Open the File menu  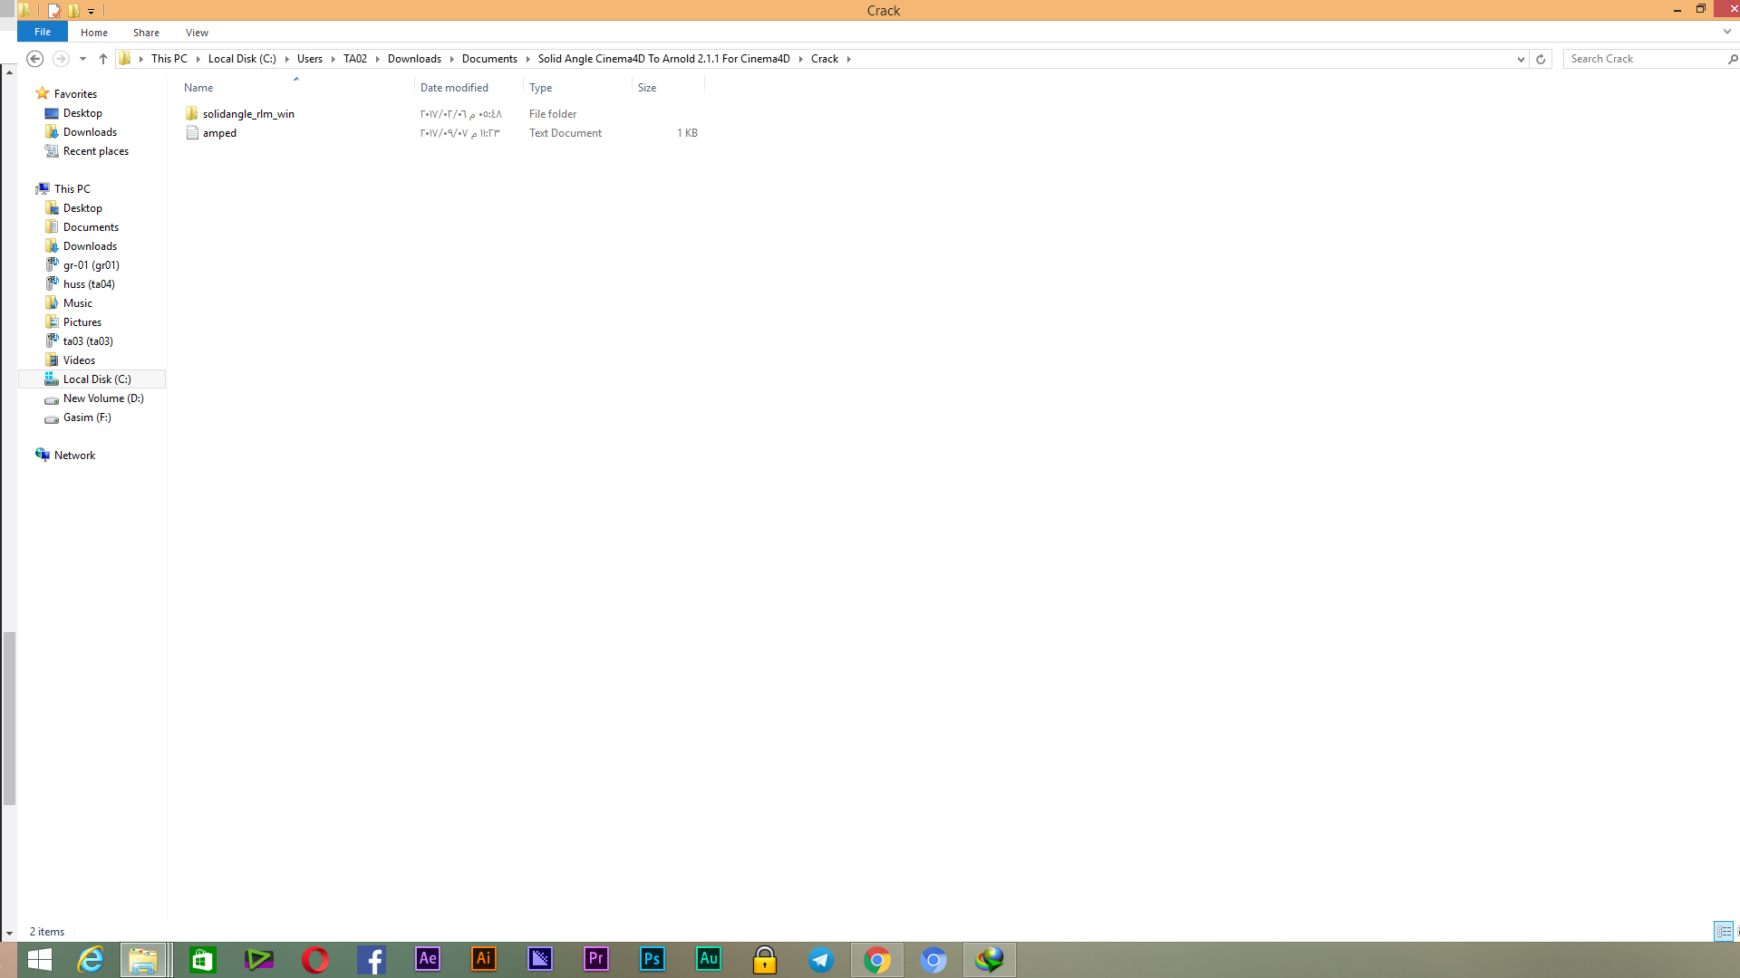[43, 32]
